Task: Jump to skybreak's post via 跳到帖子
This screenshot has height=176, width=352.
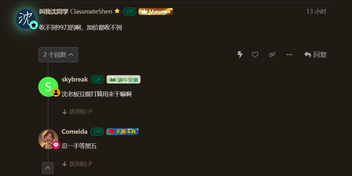Action: (x=77, y=112)
